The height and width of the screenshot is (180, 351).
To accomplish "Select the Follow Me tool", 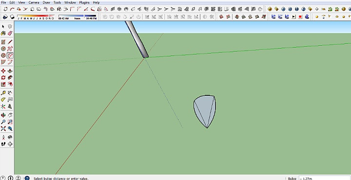I will [10, 77].
